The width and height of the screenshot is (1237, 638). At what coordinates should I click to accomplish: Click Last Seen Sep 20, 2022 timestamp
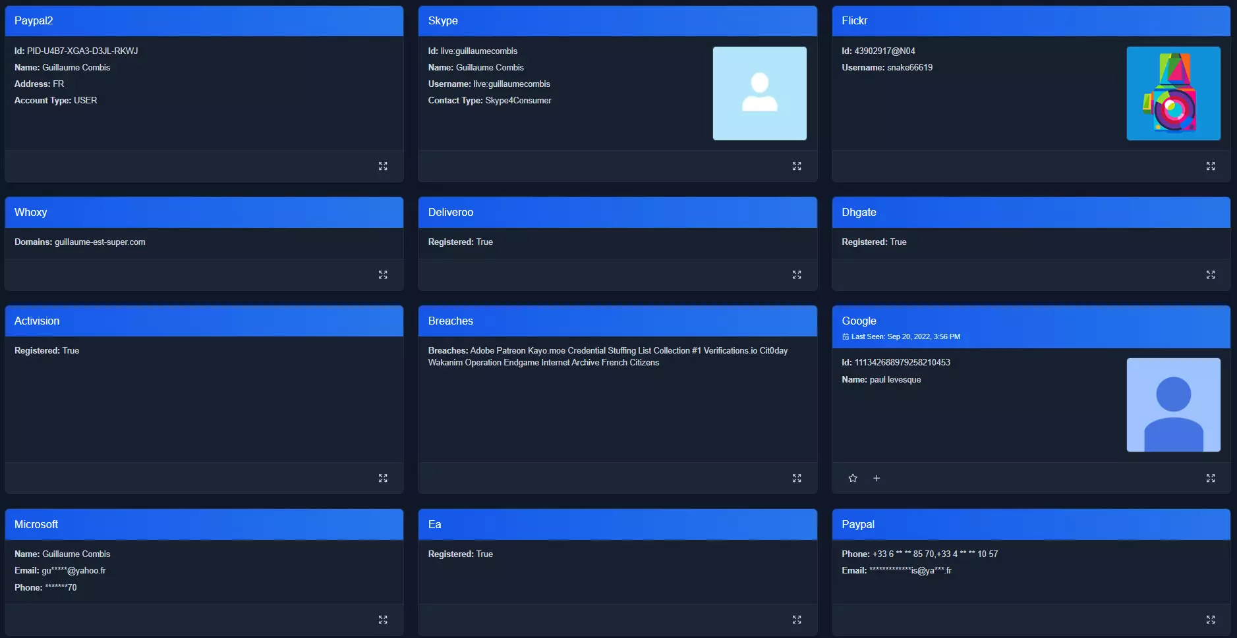(x=906, y=336)
